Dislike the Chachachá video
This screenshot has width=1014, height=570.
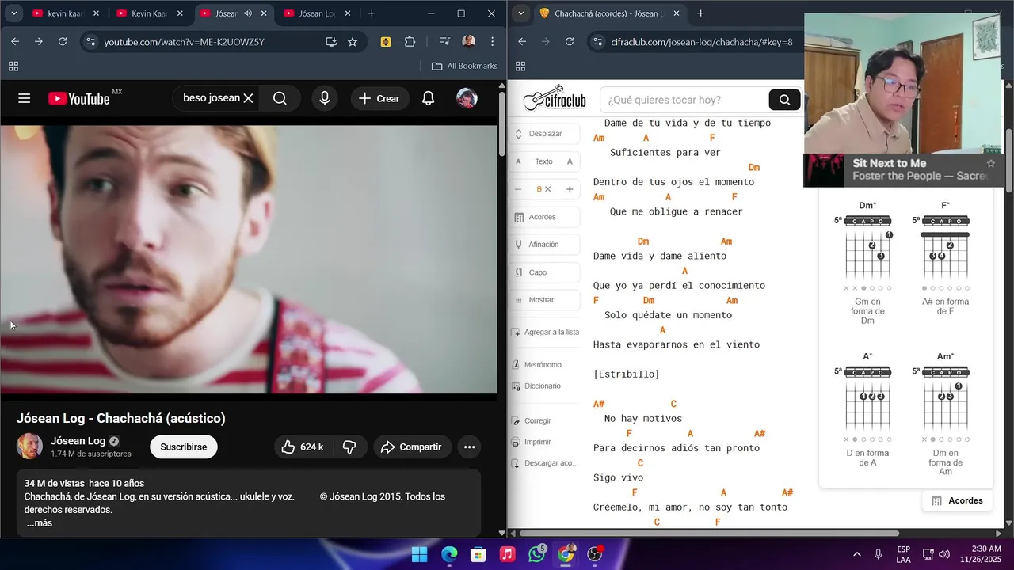(x=349, y=447)
